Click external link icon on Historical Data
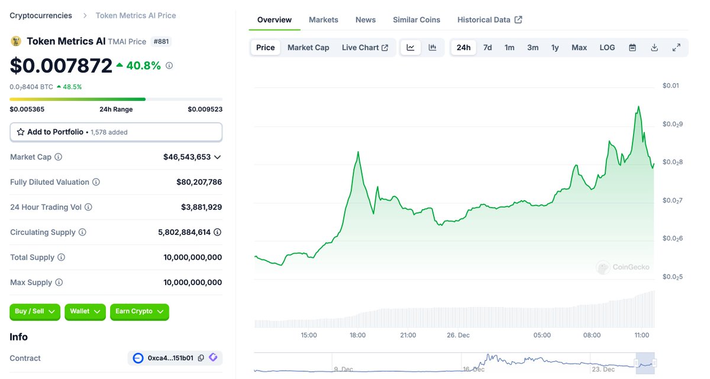The width and height of the screenshot is (710, 379). point(518,19)
